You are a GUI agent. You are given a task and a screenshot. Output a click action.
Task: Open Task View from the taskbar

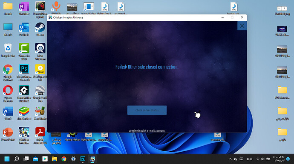point(26,159)
